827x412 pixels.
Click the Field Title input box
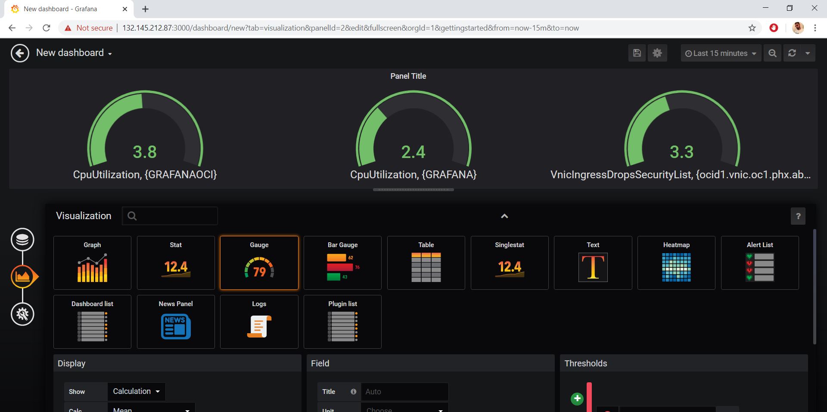[x=404, y=392]
